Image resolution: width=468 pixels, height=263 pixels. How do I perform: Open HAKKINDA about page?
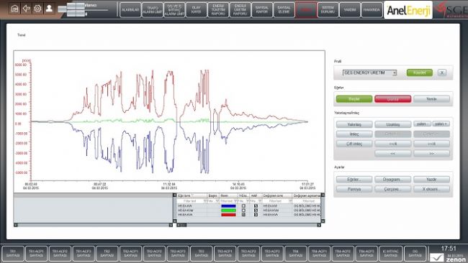point(372,10)
